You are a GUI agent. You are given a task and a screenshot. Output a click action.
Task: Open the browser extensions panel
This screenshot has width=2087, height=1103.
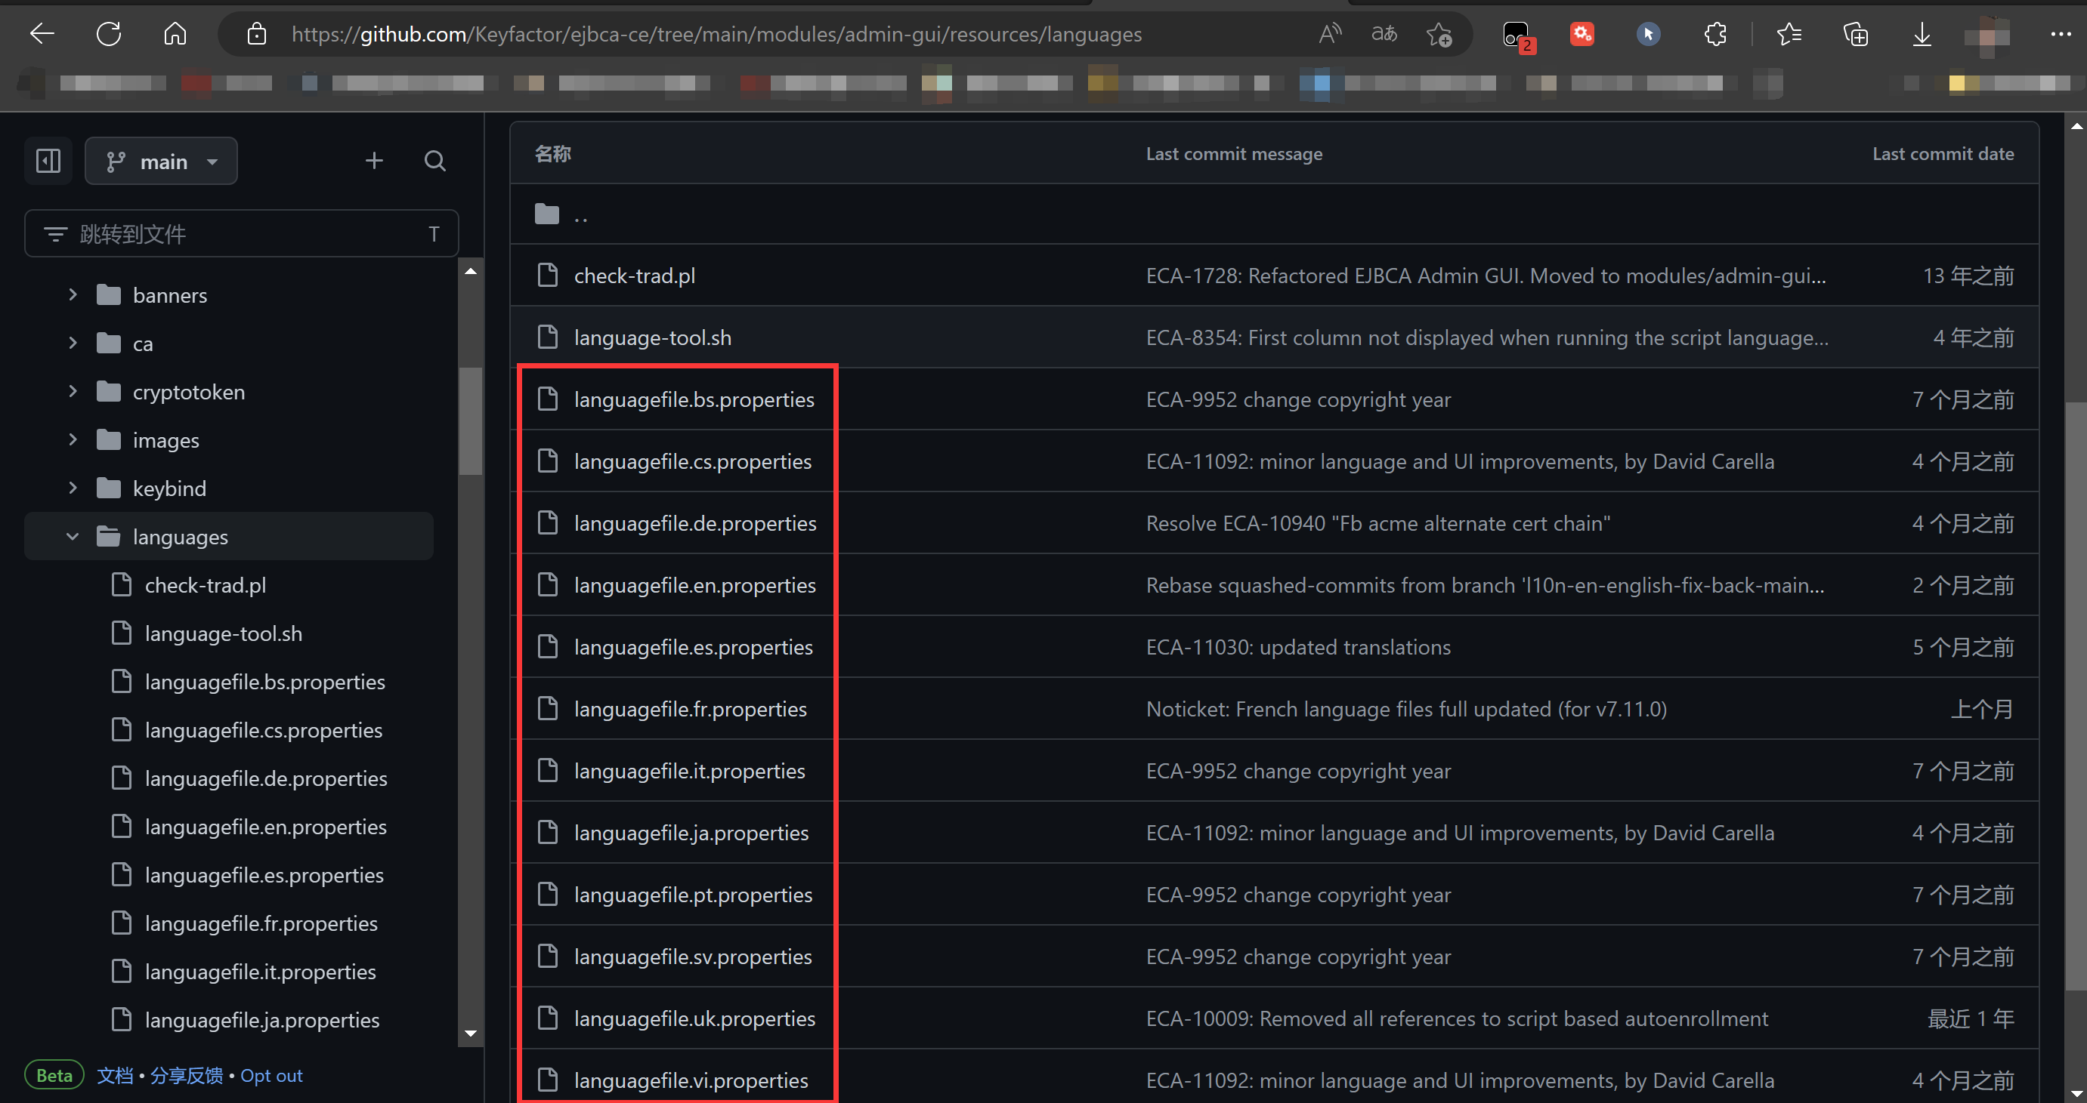click(x=1715, y=34)
